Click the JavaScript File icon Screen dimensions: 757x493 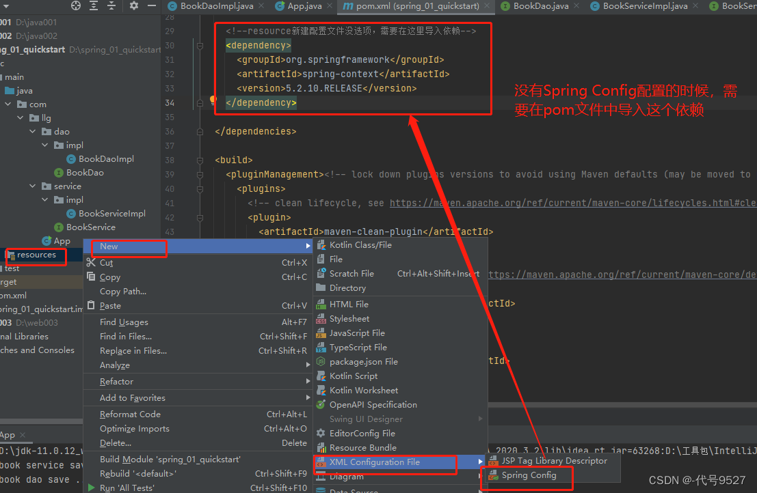pos(321,333)
